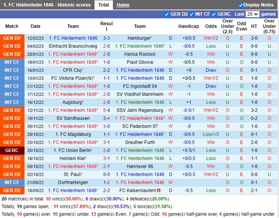Open Holstein Kiel team link
279x218 pixels.
pos(72,158)
